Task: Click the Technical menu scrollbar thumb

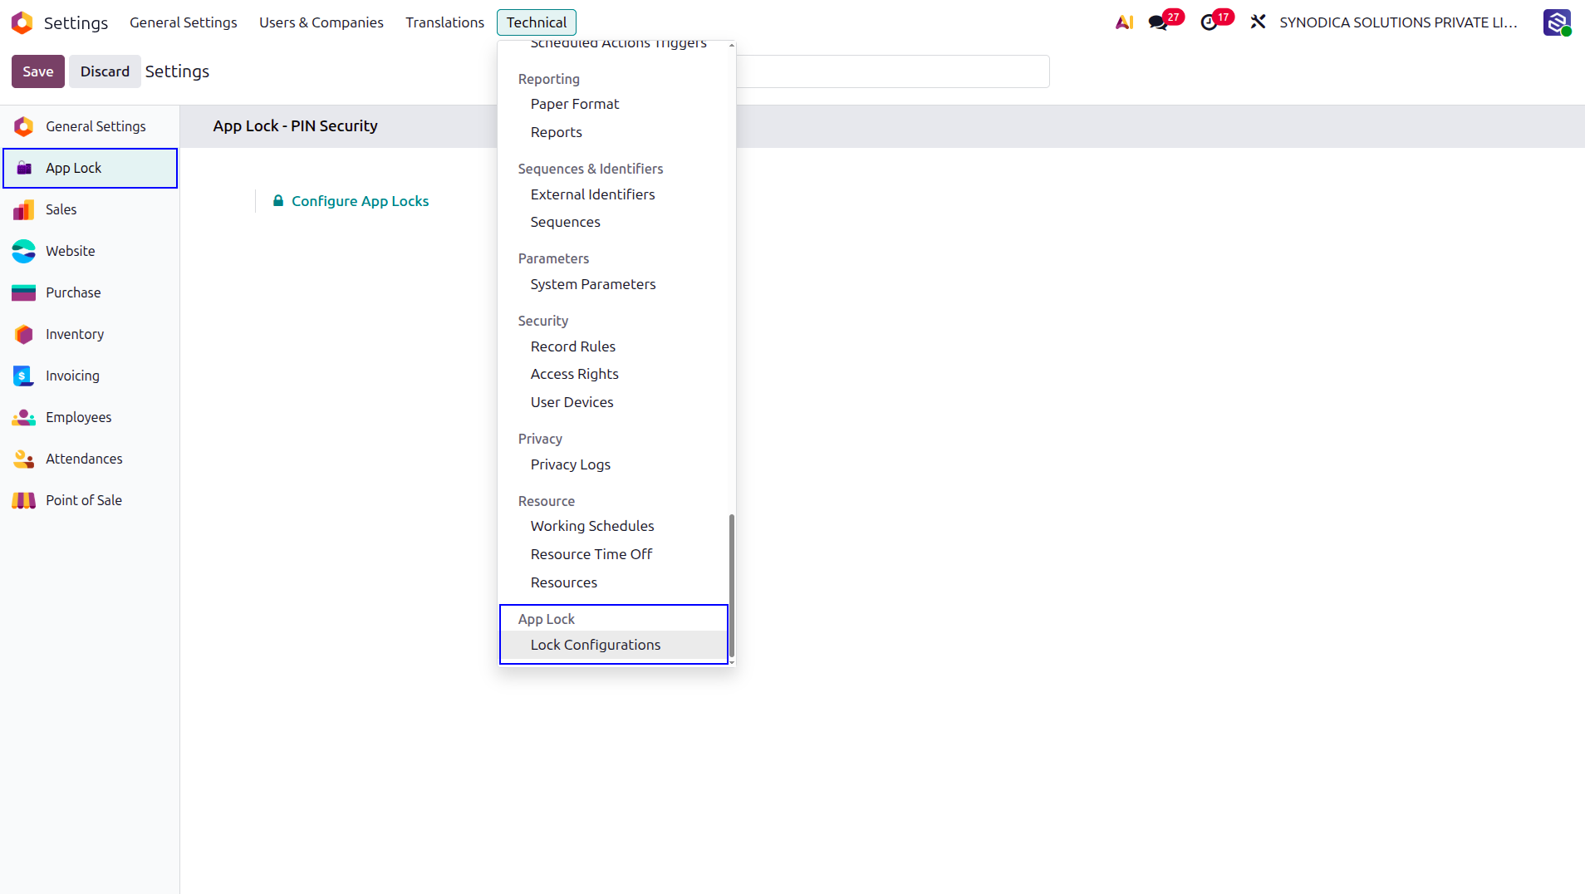Action: point(732,586)
